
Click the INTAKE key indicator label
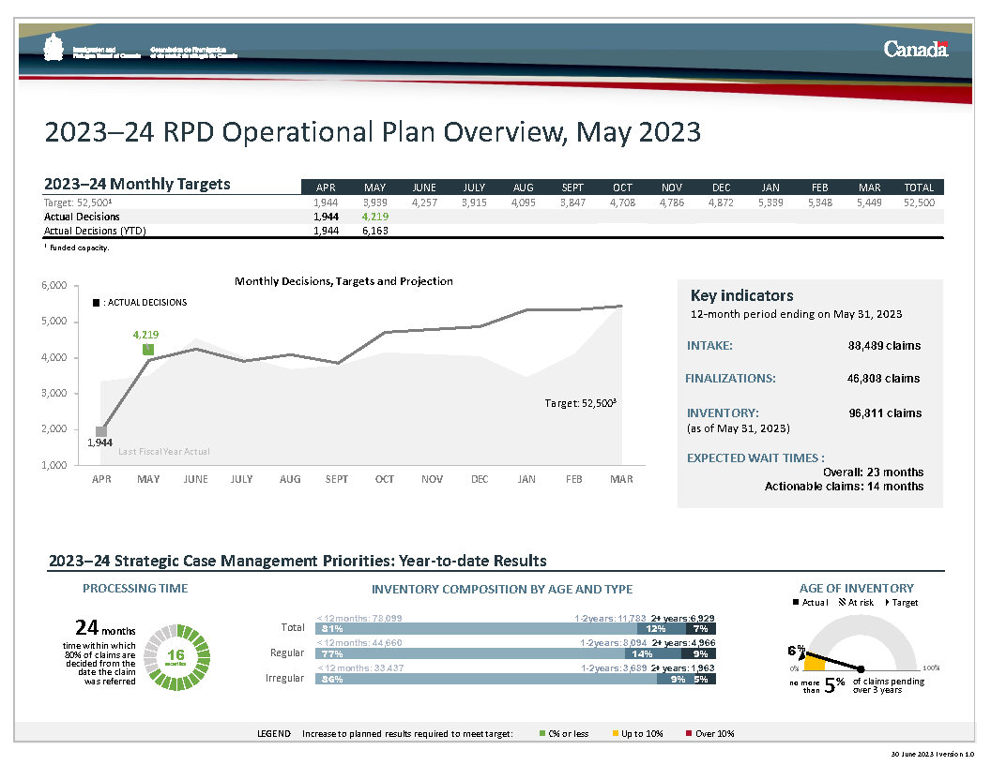coord(709,346)
